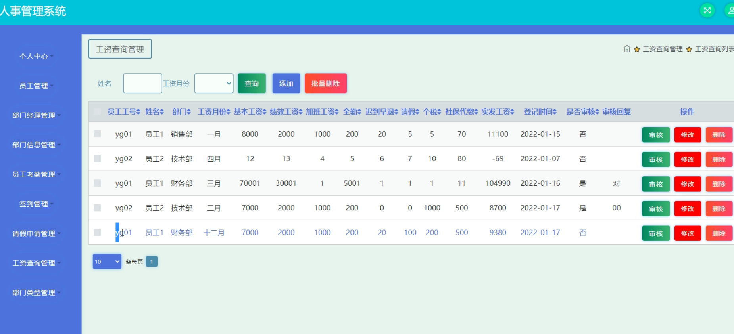Click 审核 for the yg02 四月 row
The image size is (734, 334).
click(x=656, y=159)
